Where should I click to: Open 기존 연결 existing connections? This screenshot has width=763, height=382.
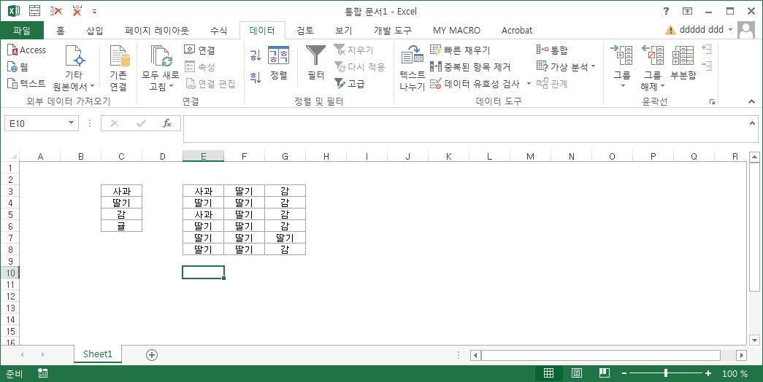[x=118, y=68]
